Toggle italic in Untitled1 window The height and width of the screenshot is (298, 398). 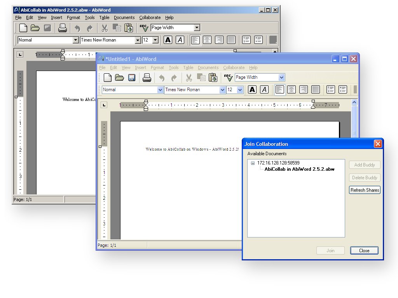coord(264,90)
